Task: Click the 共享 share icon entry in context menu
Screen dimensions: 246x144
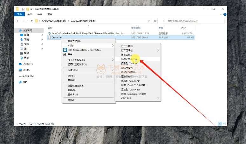Action: (88, 54)
